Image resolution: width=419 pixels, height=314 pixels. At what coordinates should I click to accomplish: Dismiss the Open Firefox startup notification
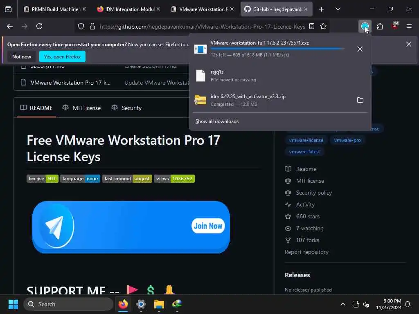[x=409, y=44]
